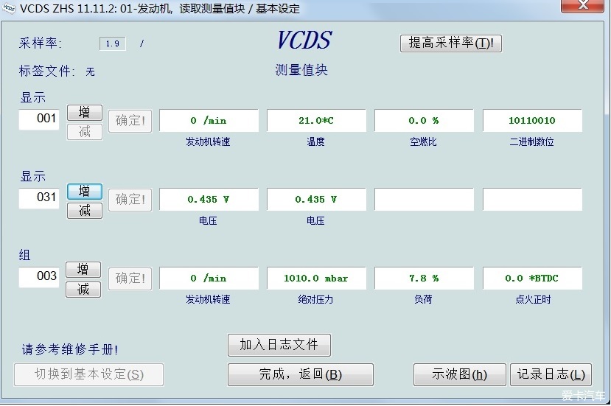611x406 pixels.
Task: Click the sample rate field showing 1.9
Action: click(113, 43)
